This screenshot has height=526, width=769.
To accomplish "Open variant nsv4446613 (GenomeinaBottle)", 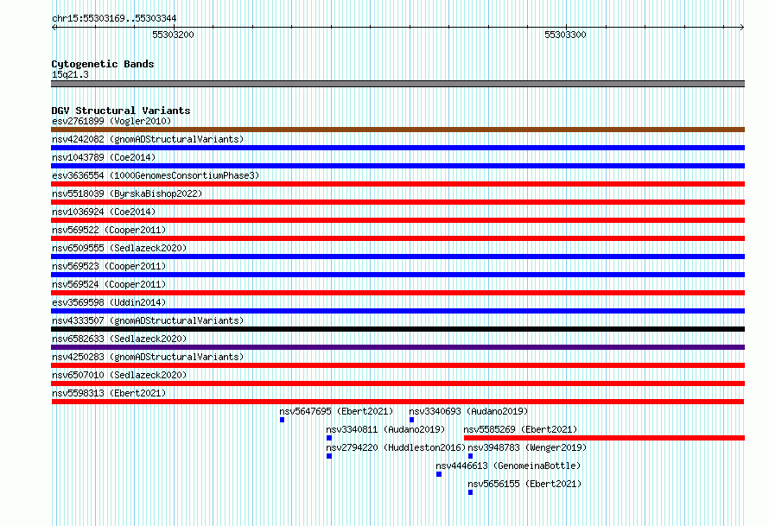I will (x=508, y=466).
